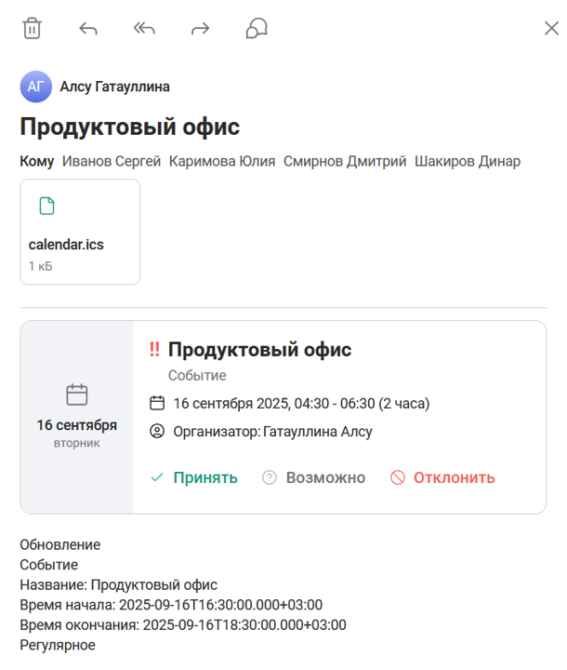
Task: Select recipient Каримова Юлия
Action: coord(222,161)
